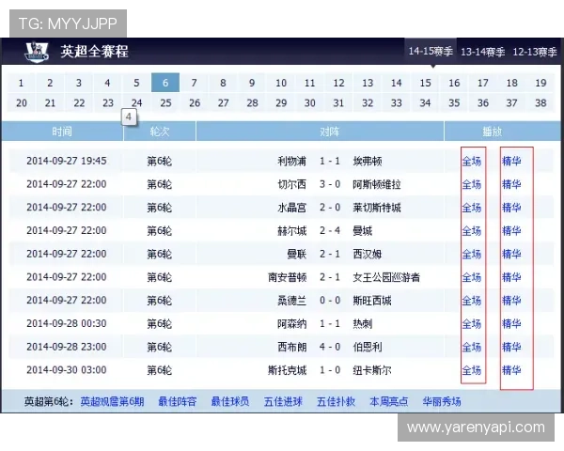Open the 最佳球员 link
The width and height of the screenshot is (564, 451).
coord(230,401)
